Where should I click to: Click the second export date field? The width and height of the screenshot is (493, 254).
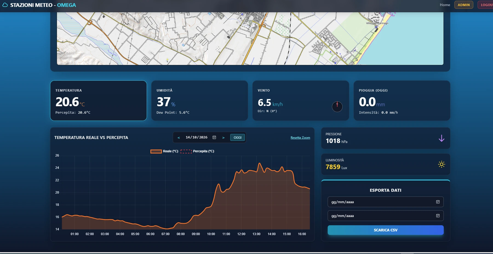pyautogui.click(x=385, y=216)
